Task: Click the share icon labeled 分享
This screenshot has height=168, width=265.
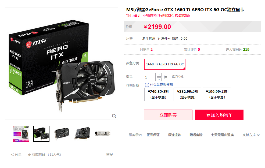Action: pyautogui.click(x=12, y=155)
